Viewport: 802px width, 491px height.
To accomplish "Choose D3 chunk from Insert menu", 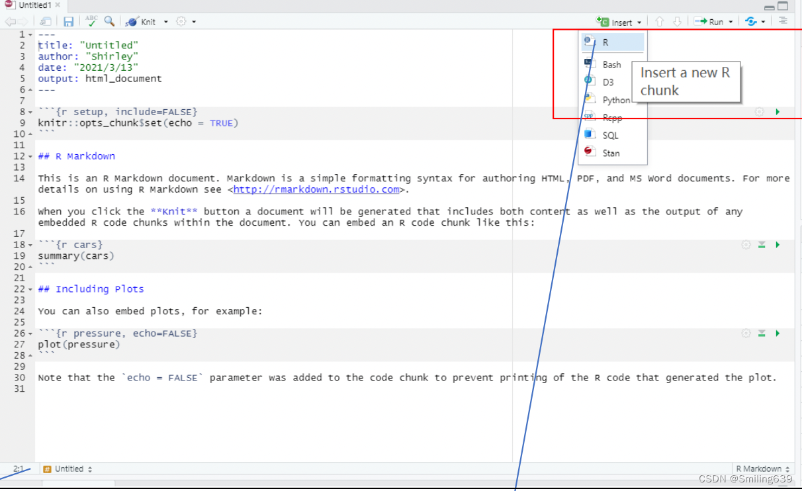I will [x=613, y=82].
